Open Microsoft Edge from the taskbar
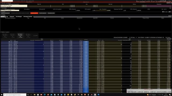172x96 pixels. [x=45, y=95]
